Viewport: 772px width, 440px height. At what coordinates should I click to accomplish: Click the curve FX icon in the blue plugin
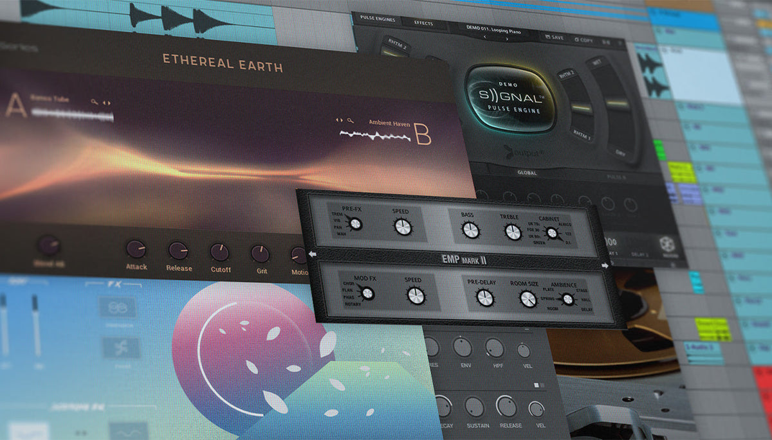(121, 349)
